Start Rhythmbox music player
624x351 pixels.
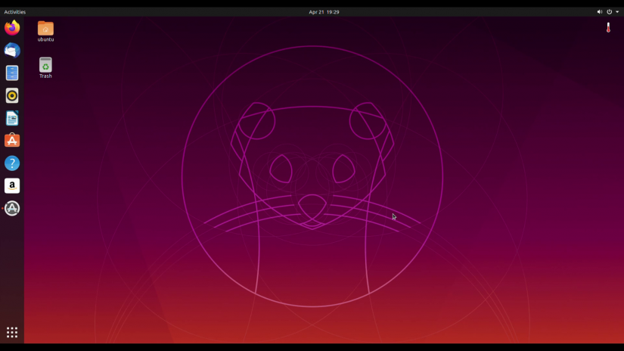click(x=12, y=96)
